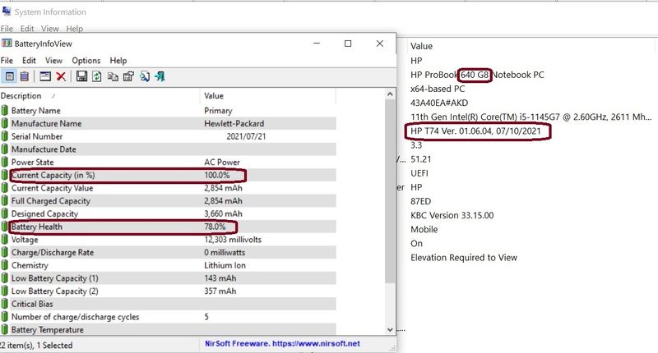Refresh battery data with green arrows icon
The width and height of the screenshot is (658, 353).
click(x=97, y=76)
